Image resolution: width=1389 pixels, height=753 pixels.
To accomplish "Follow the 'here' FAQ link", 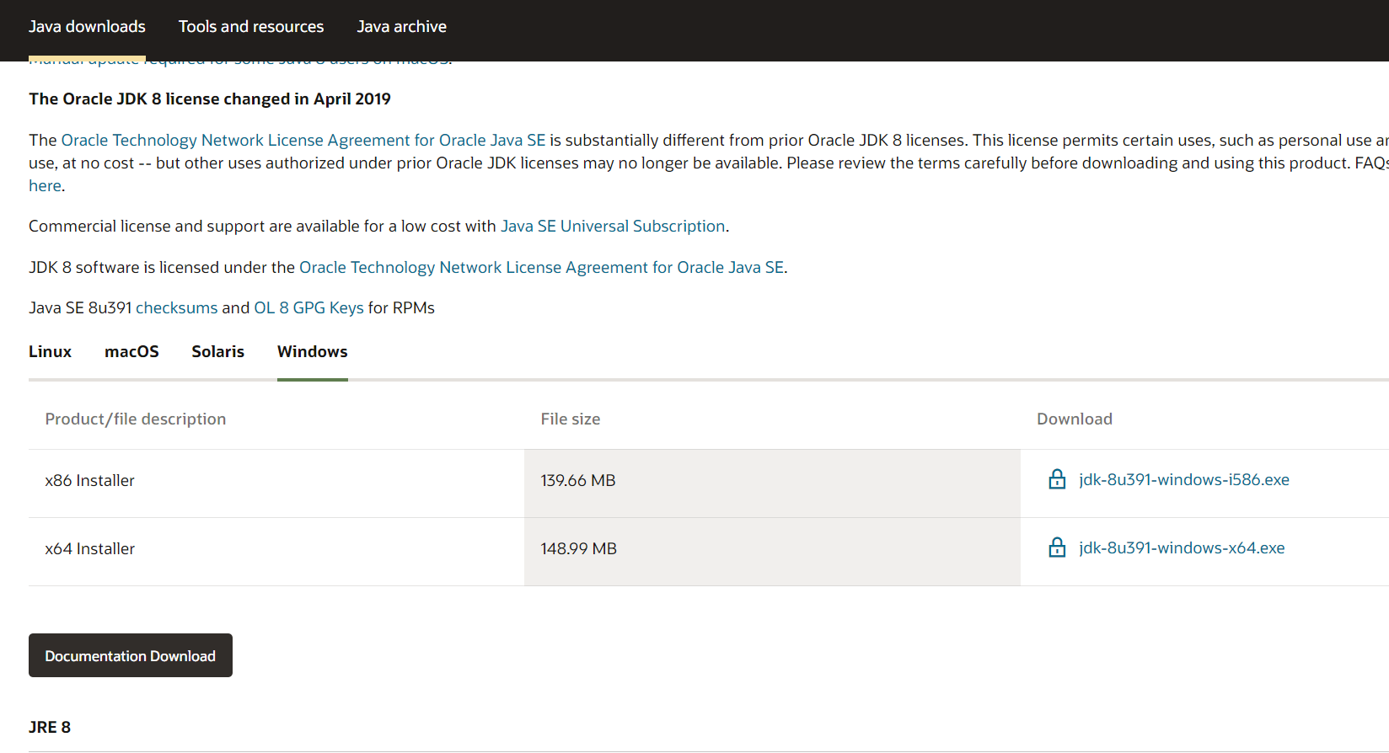I will click(45, 185).
